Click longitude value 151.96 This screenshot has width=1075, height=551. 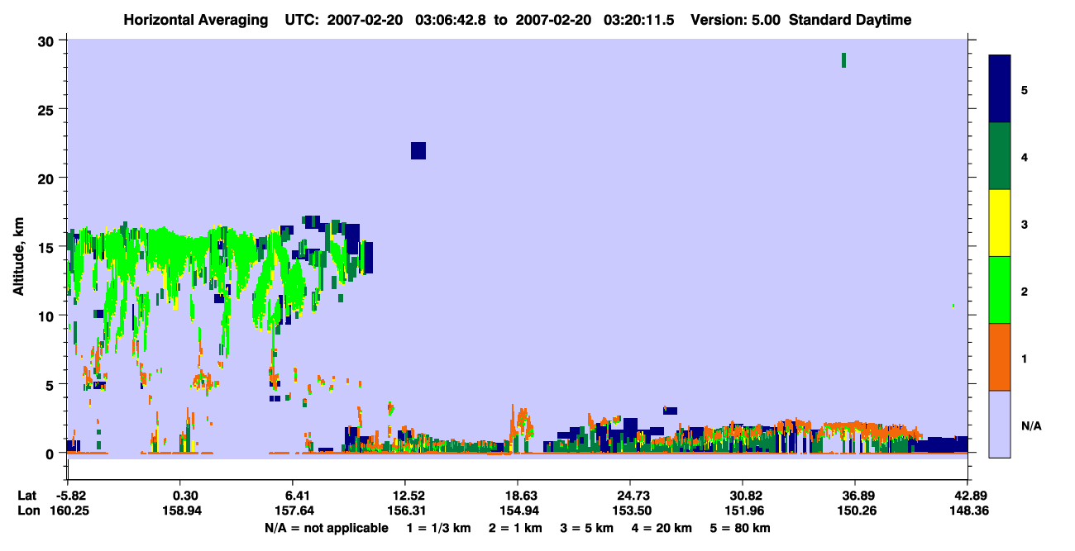coord(745,511)
